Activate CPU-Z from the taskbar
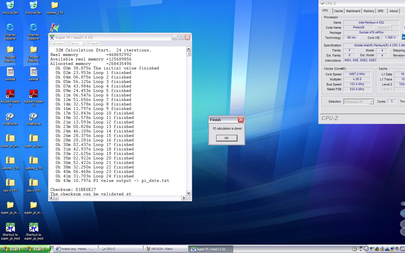 tap(121, 249)
